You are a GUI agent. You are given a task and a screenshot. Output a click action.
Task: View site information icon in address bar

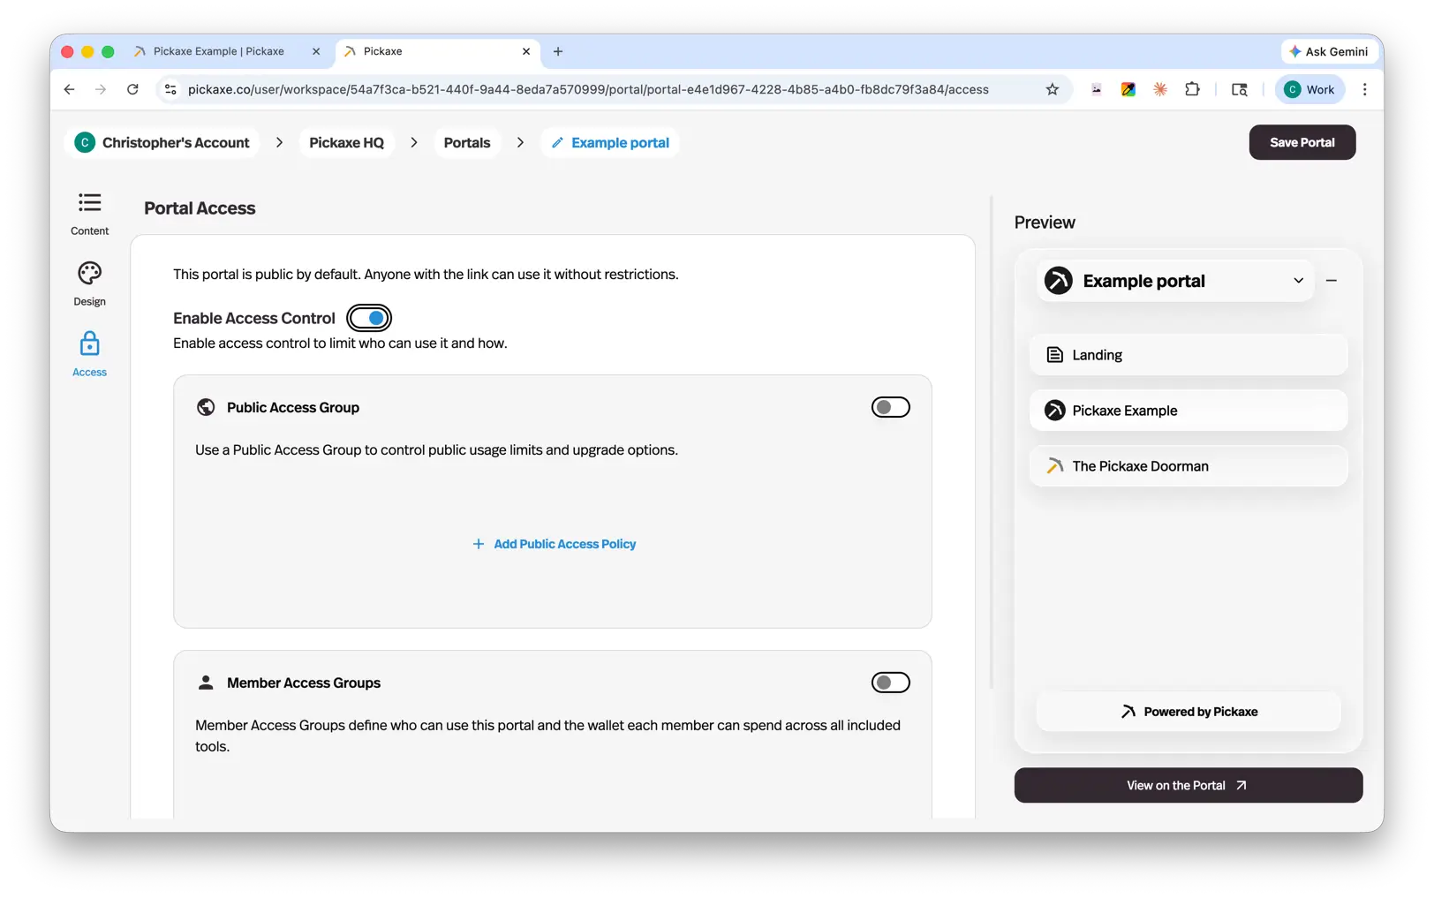click(171, 89)
